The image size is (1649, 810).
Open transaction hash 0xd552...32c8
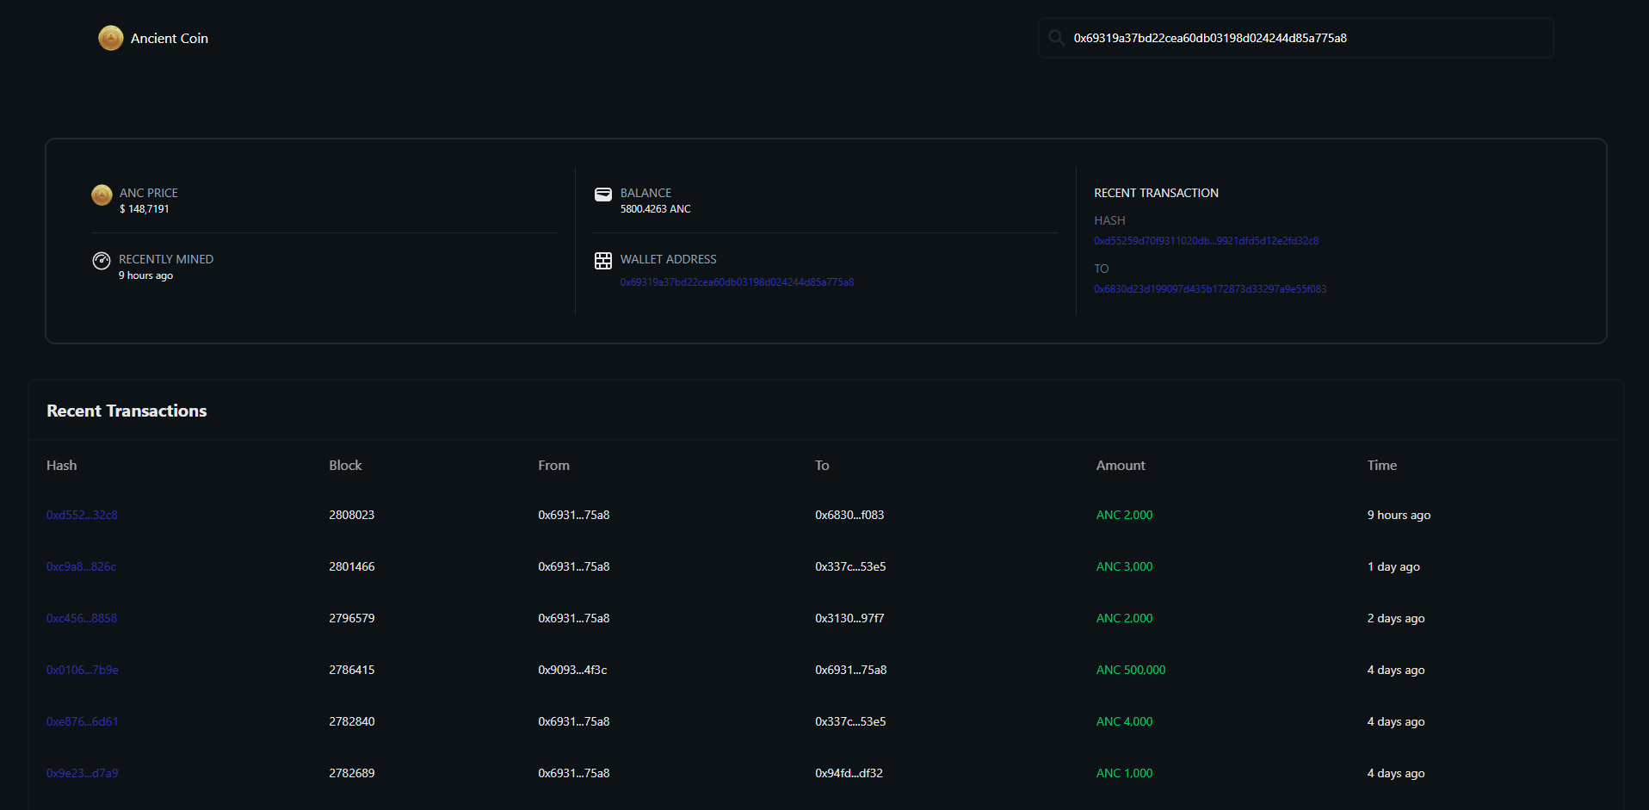tap(82, 515)
